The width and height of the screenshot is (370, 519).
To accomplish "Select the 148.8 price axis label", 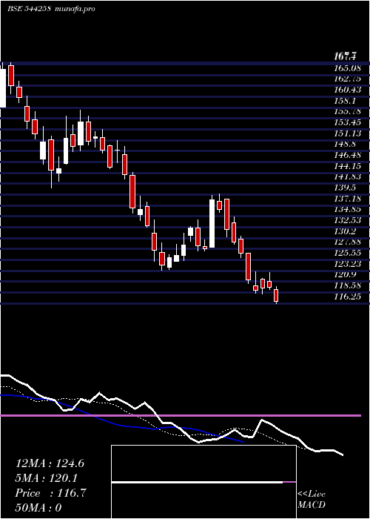I will (345, 145).
